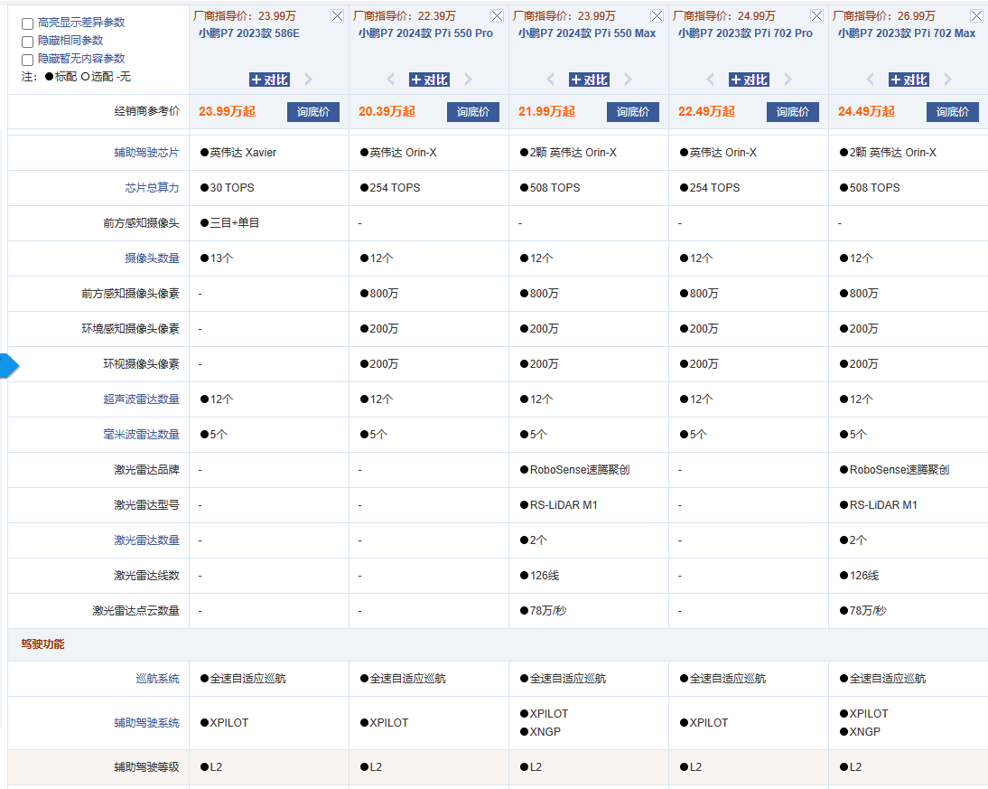Screen dimensions: 988x789
Task: Open the 辅助驾驶芯片 parameter link
Action: 147,153
